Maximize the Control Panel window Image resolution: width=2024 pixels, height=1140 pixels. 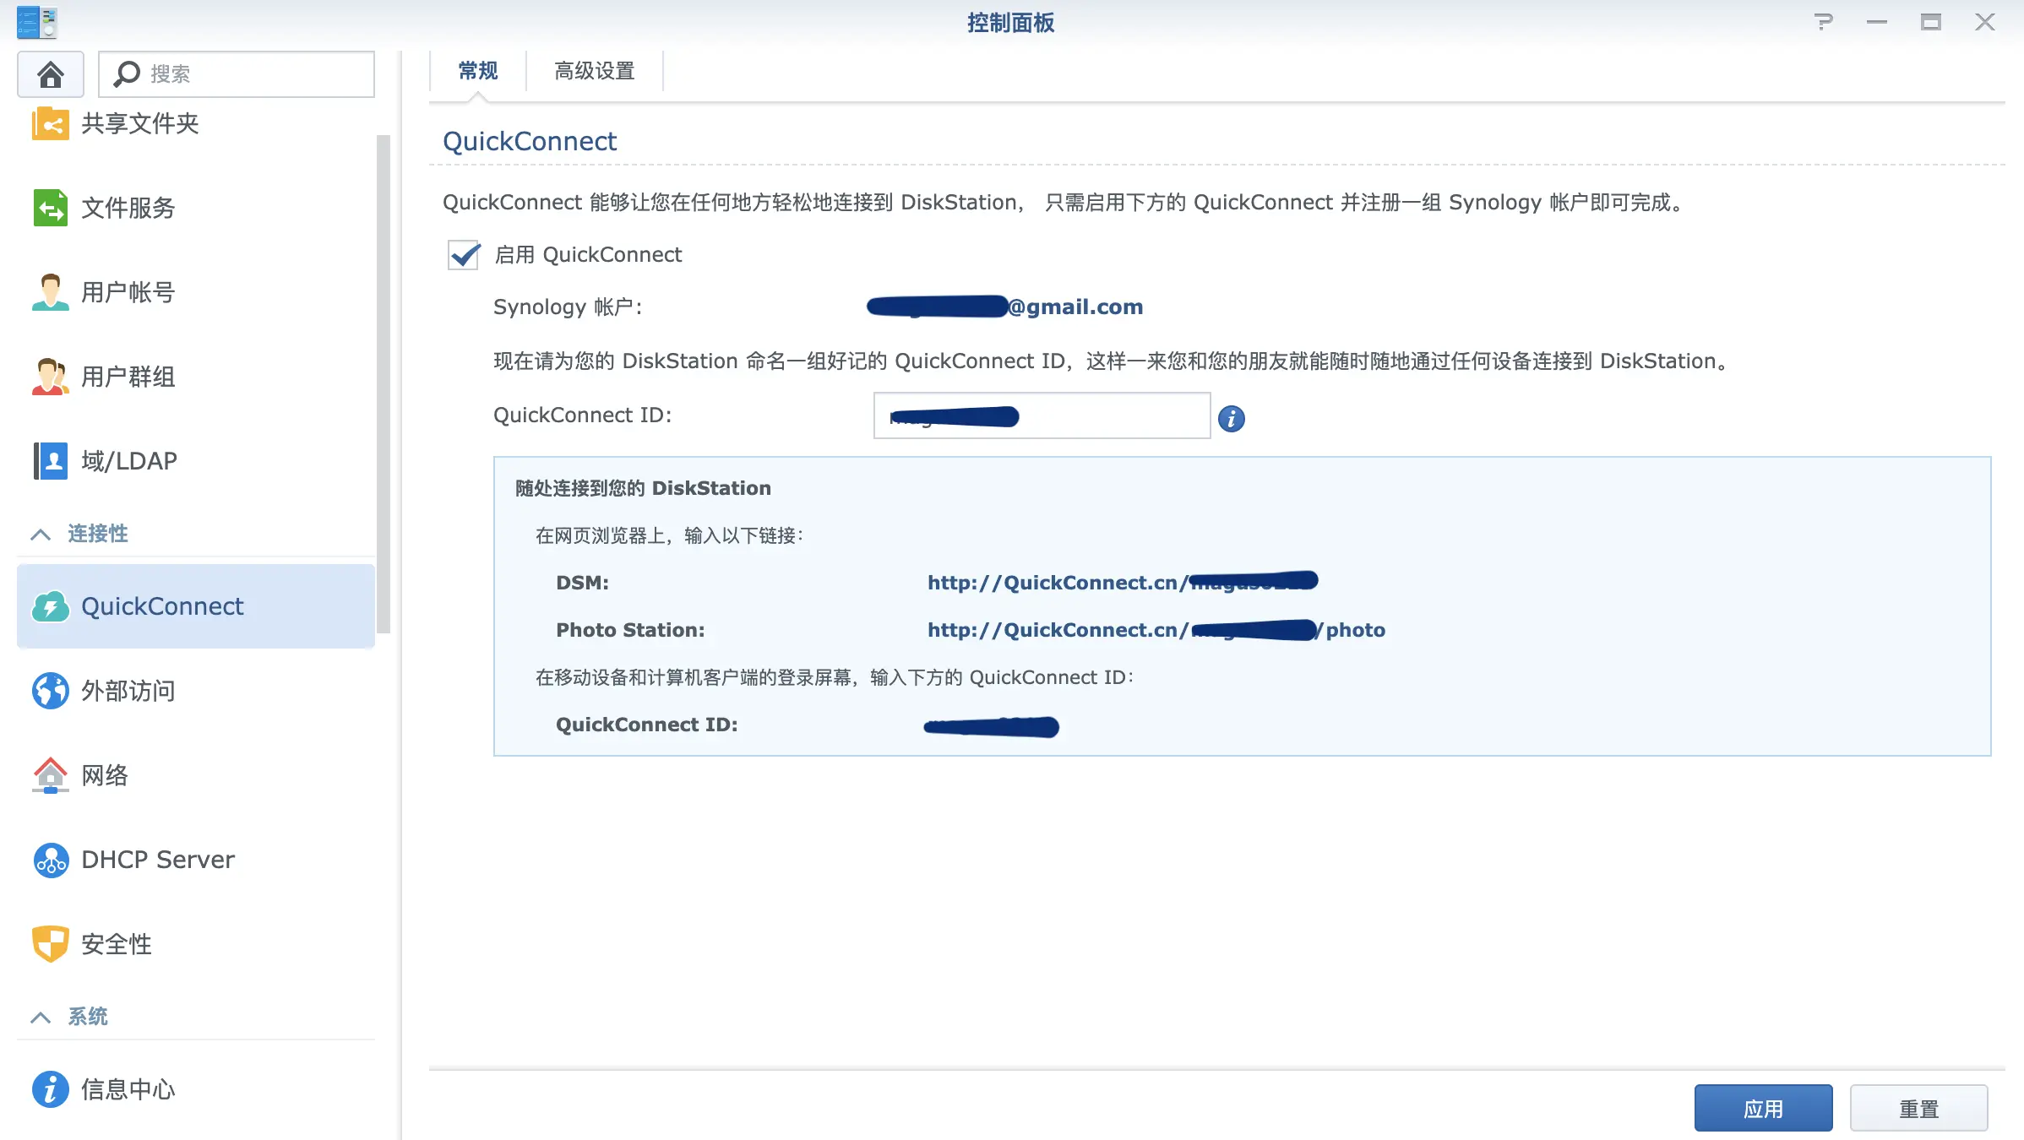1931,22
